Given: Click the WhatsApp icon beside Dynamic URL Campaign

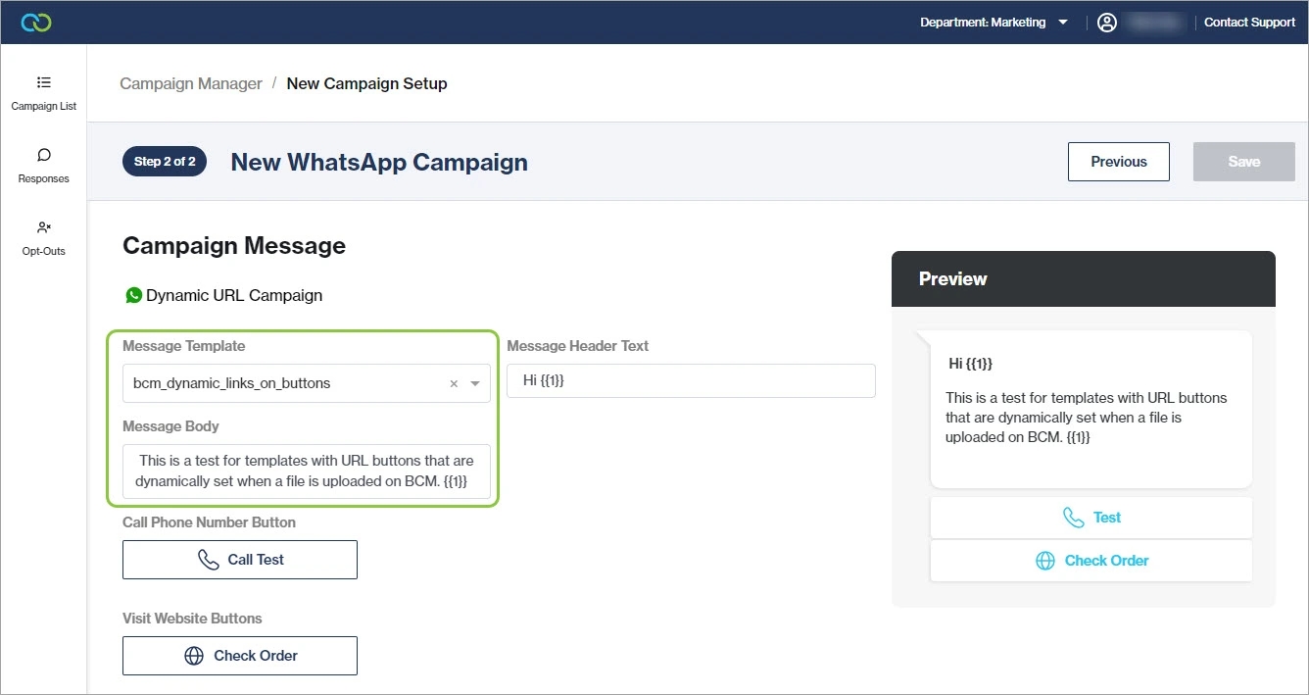Looking at the screenshot, I should 134,295.
